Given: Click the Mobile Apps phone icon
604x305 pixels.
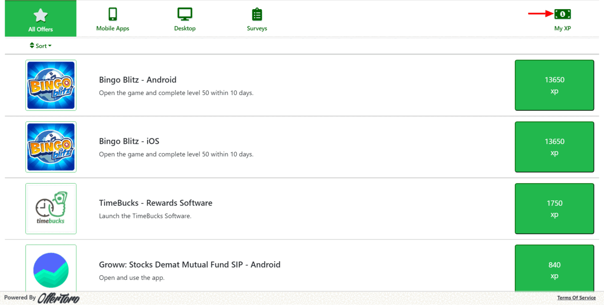Looking at the screenshot, I should [113, 14].
